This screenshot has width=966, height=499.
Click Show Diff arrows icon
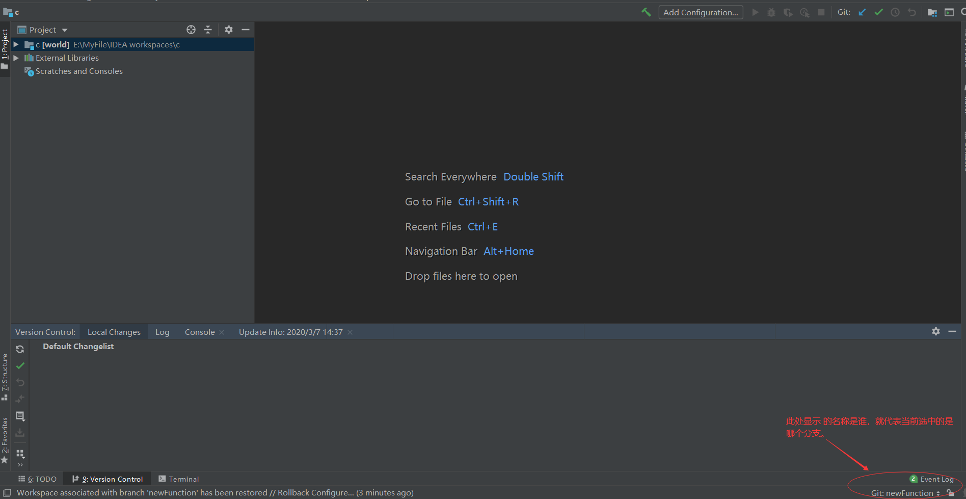click(20, 399)
